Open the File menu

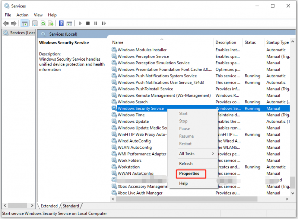tap(8, 15)
